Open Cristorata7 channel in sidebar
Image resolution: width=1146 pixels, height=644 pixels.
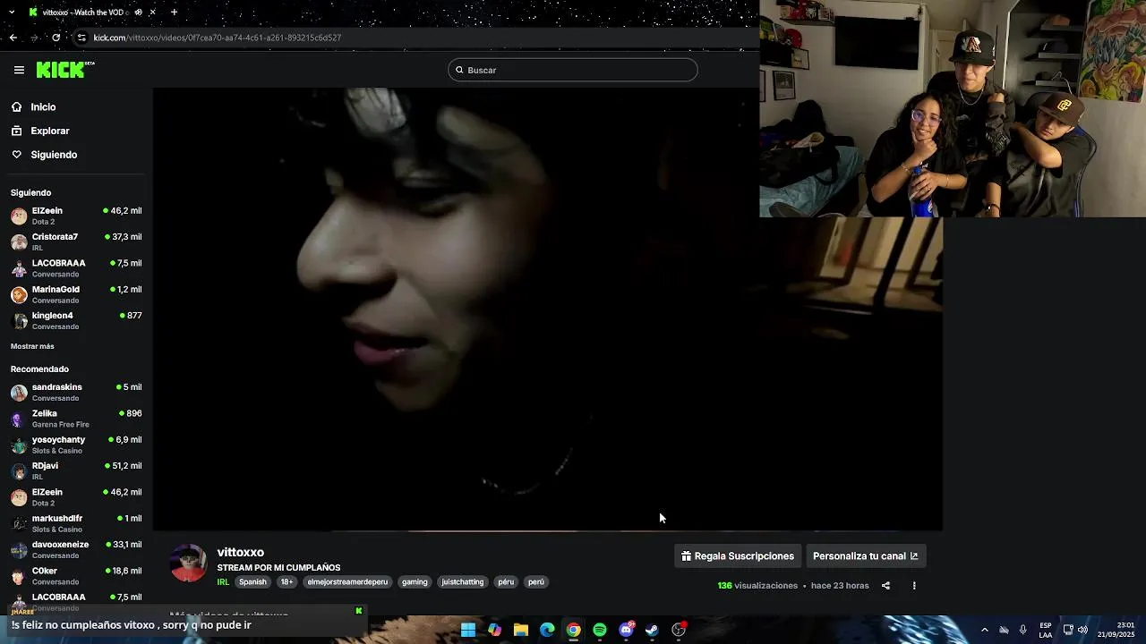[x=76, y=241]
